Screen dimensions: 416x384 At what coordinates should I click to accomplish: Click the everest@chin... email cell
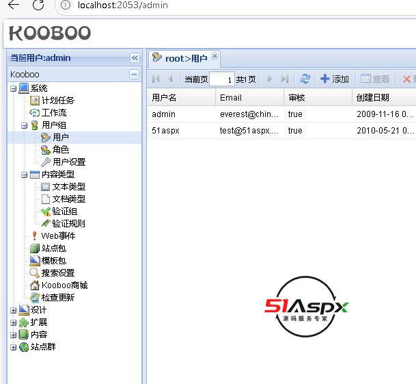coord(249,114)
